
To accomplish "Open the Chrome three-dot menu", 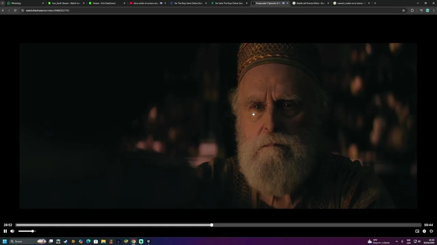I will [x=434, y=11].
